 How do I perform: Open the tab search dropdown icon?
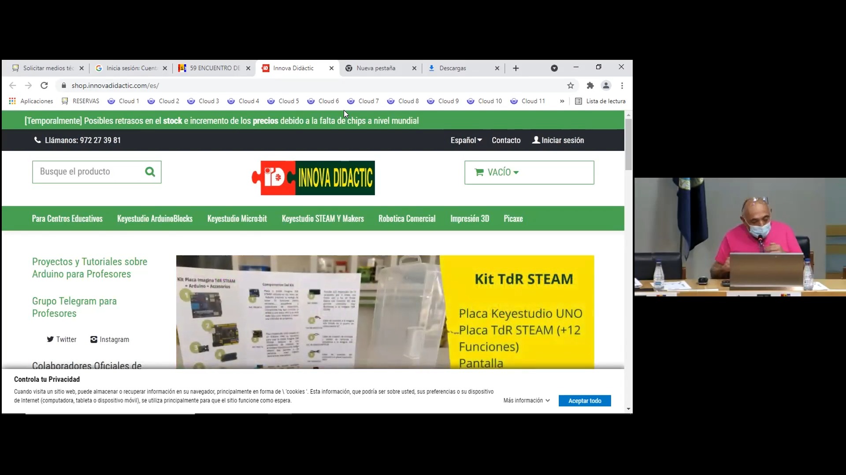pyautogui.click(x=554, y=68)
